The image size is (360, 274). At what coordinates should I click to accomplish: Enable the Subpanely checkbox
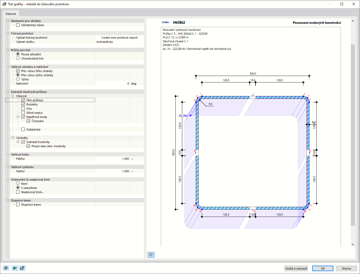pyautogui.click(x=23, y=129)
